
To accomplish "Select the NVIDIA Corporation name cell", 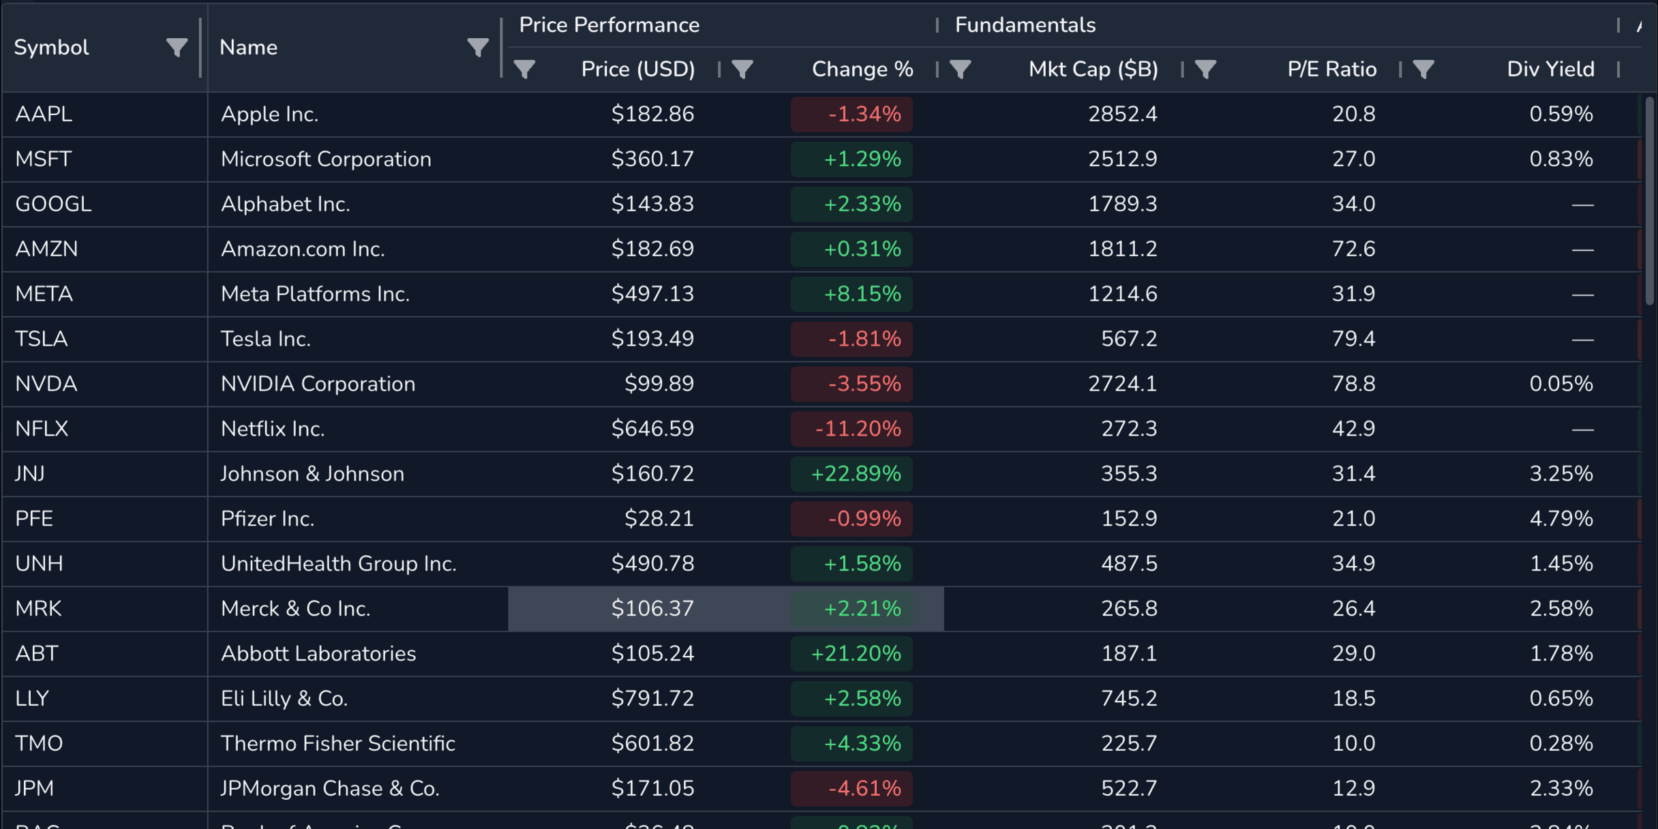I will (x=318, y=384).
